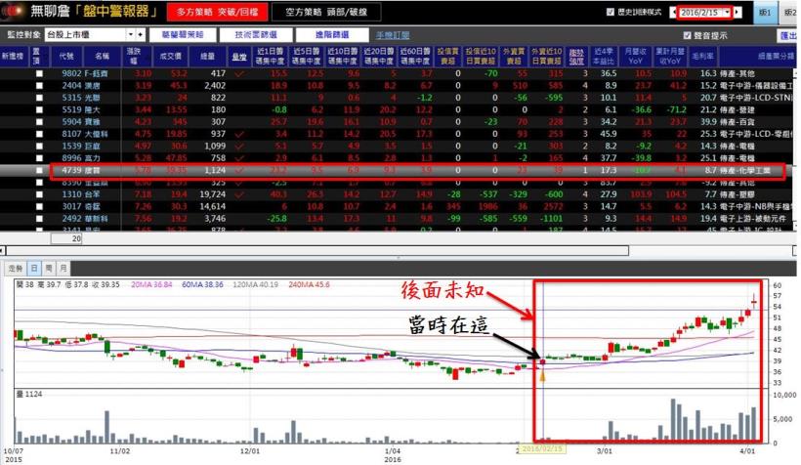The width and height of the screenshot is (801, 465).
Task: Advance date with right arrow
Action: click(x=738, y=13)
